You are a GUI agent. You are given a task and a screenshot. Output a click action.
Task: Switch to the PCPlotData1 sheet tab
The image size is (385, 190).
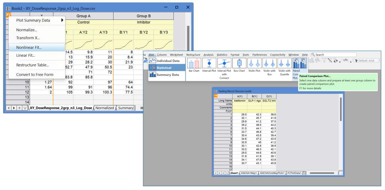click(295, 173)
